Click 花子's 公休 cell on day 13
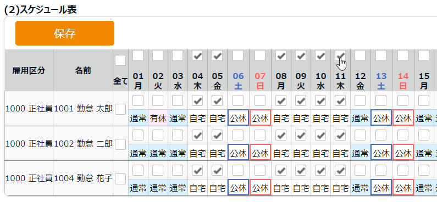This screenshot has width=437, height=202. 381,188
